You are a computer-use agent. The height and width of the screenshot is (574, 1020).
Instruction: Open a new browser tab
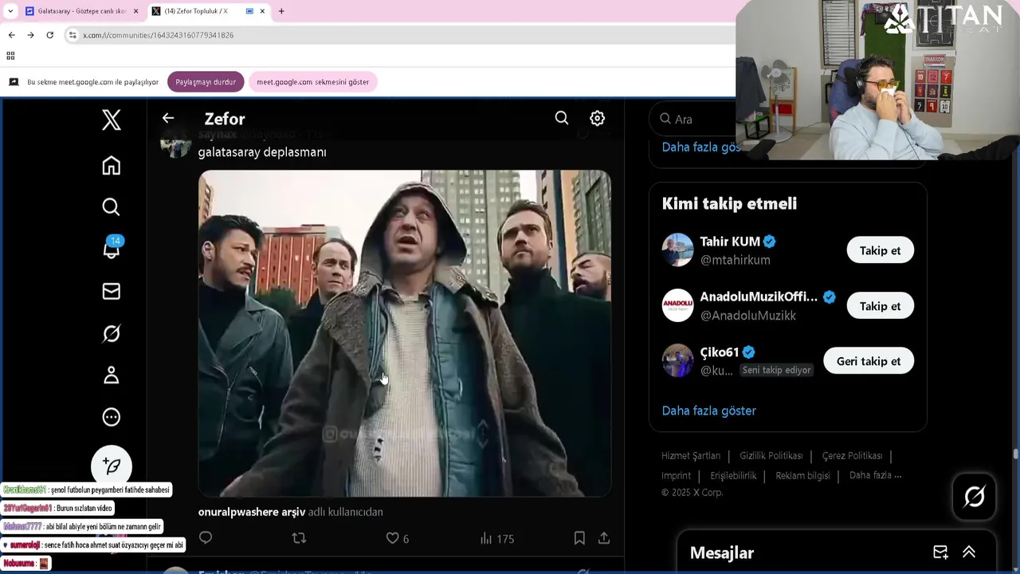pyautogui.click(x=281, y=11)
